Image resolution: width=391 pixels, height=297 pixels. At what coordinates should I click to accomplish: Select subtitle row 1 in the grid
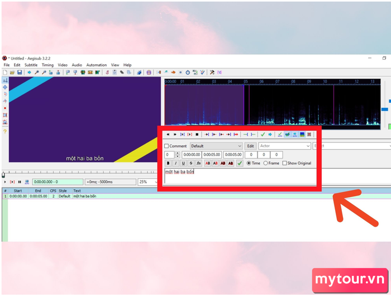pyautogui.click(x=56, y=197)
